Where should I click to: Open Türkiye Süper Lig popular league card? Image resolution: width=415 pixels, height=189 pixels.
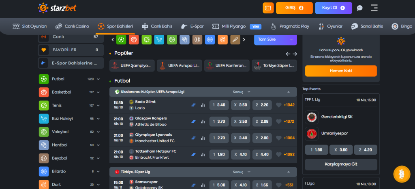[x=274, y=66]
